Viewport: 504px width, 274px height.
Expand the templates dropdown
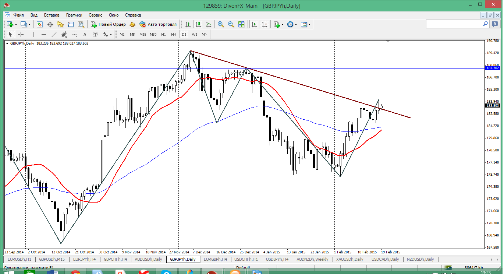pyautogui.click(x=306, y=24)
